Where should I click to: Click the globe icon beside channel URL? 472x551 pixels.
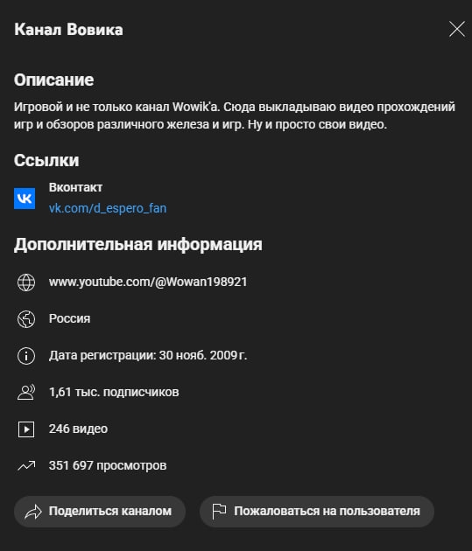coord(26,282)
